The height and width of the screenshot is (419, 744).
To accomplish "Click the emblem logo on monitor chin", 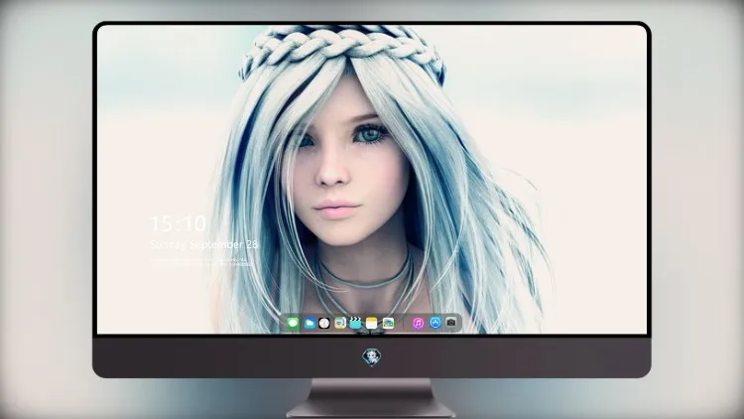I will click(x=372, y=357).
